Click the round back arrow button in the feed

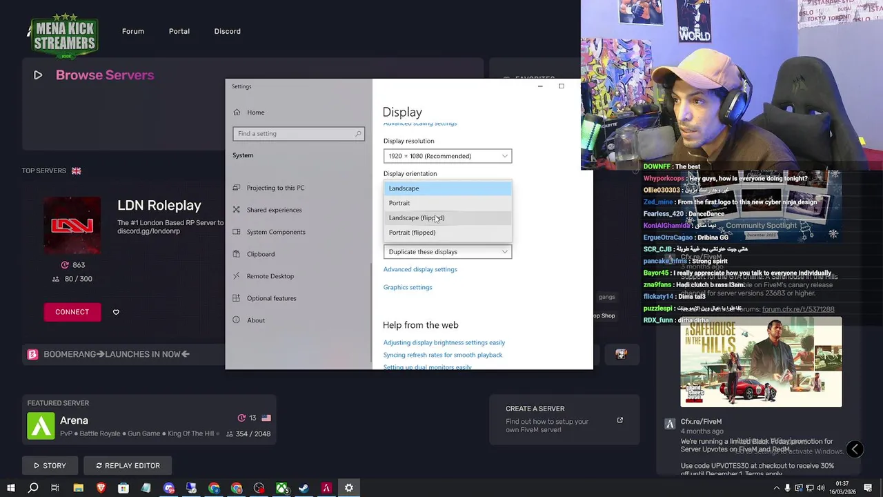[855, 449]
